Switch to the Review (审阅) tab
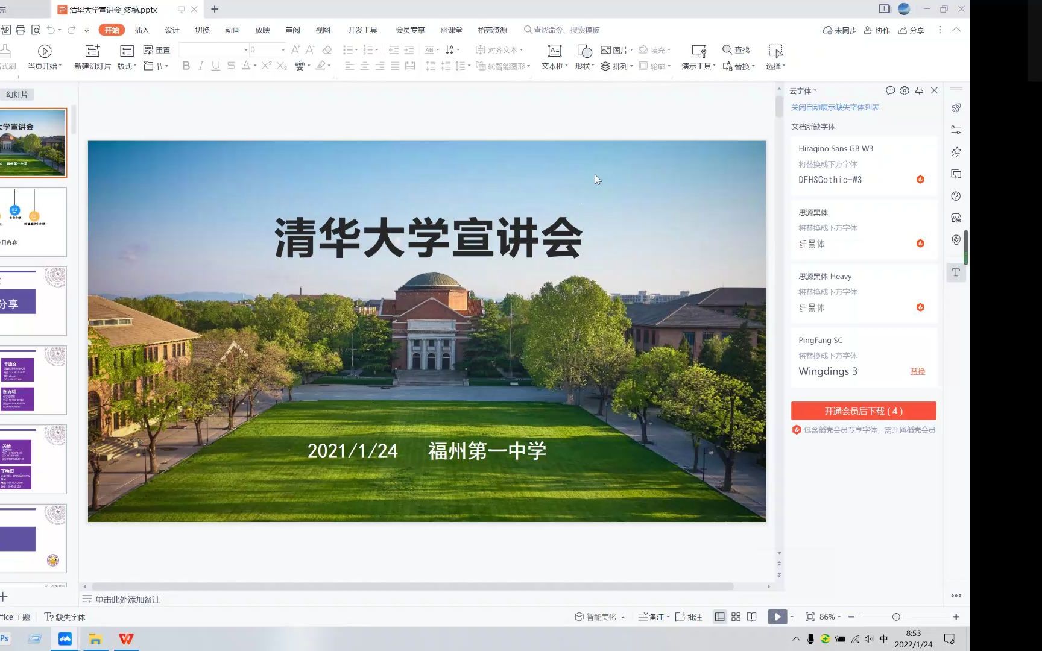This screenshot has width=1042, height=651. pyautogui.click(x=292, y=30)
